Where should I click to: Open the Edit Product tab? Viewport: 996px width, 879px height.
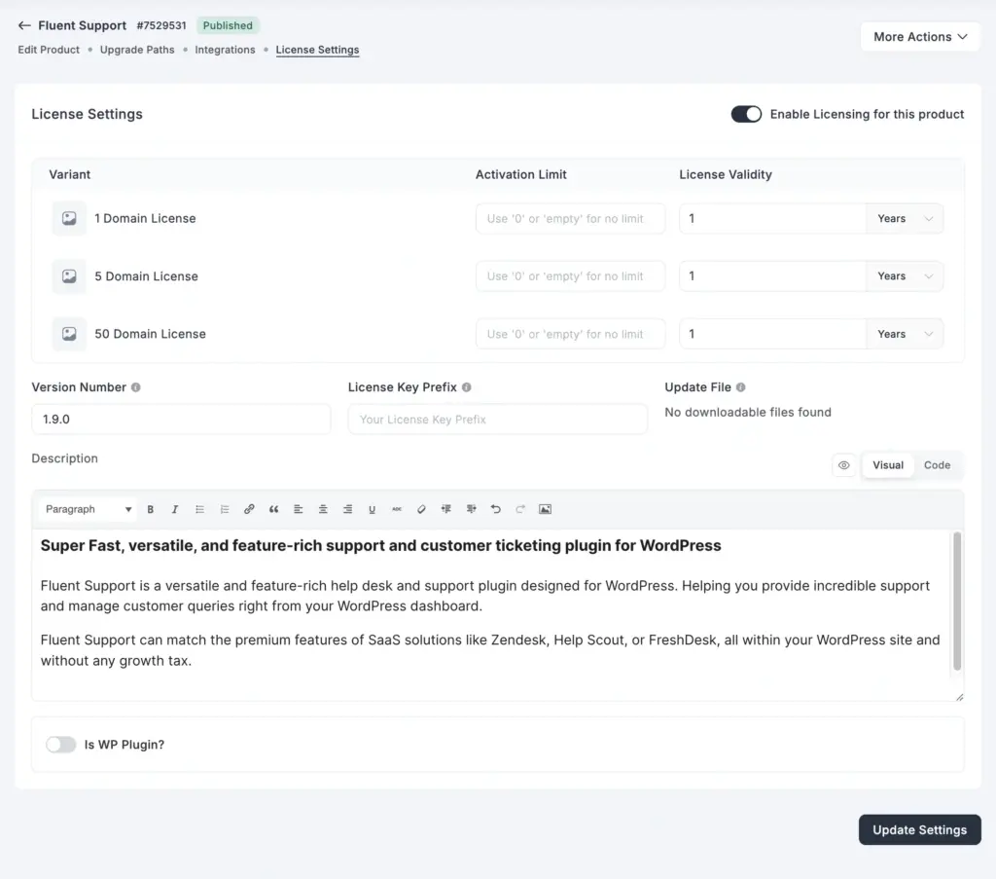pyautogui.click(x=49, y=50)
